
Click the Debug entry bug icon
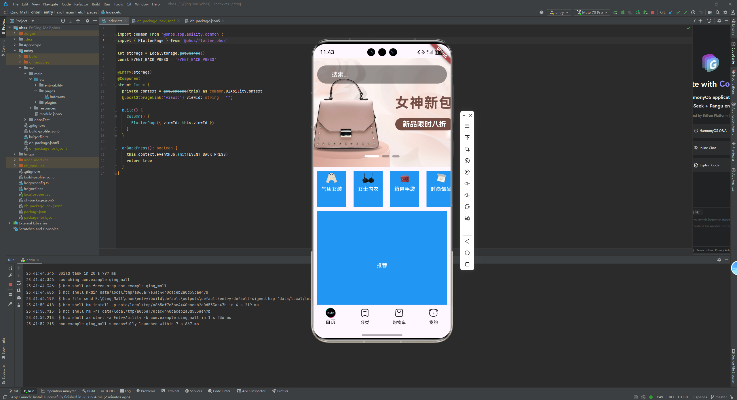(x=622, y=12)
